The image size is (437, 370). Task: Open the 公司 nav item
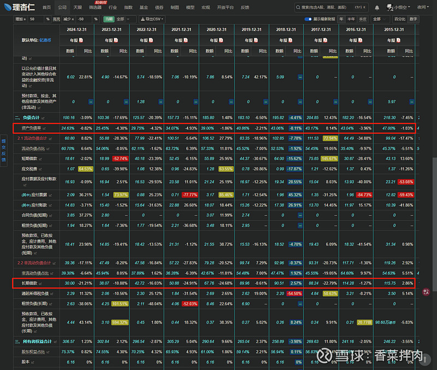(62, 8)
